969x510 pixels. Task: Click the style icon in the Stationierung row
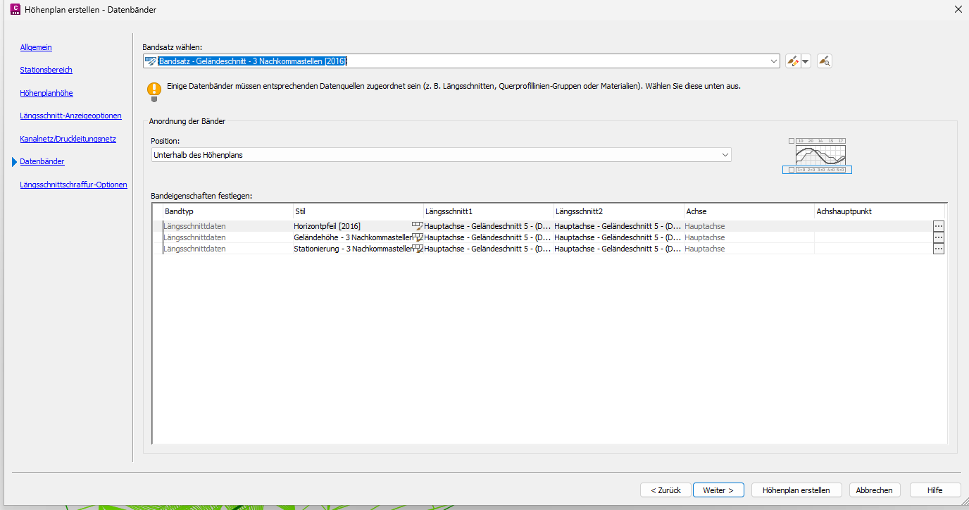(417, 249)
